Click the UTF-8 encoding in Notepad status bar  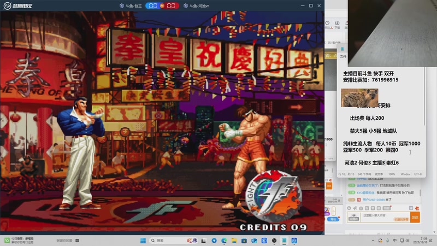click(418, 174)
